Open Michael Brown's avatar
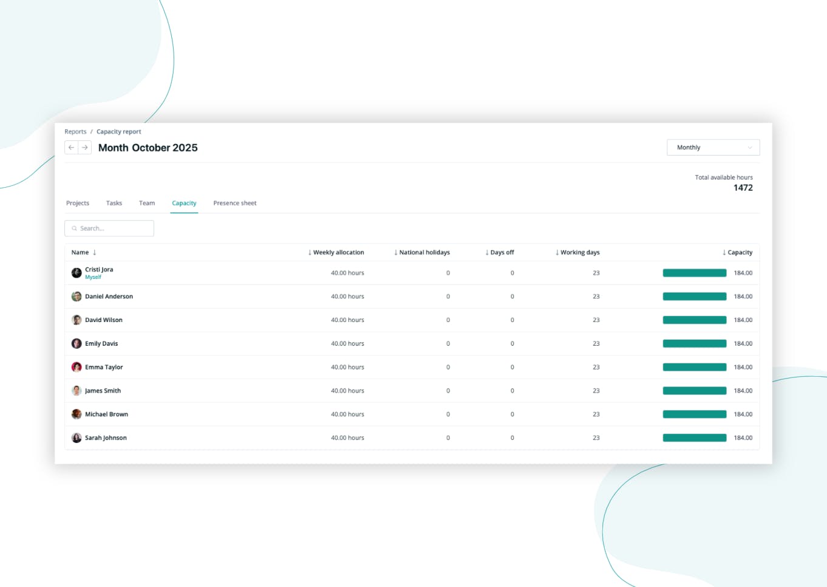The width and height of the screenshot is (827, 587). [76, 414]
